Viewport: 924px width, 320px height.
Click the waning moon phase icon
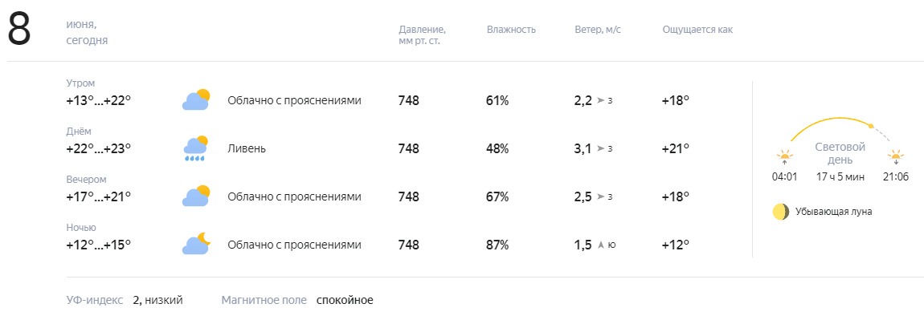(x=781, y=212)
